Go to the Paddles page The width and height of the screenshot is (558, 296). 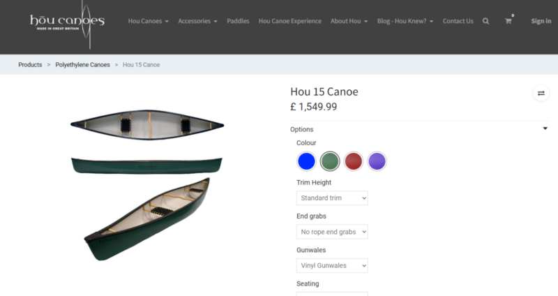(238, 21)
